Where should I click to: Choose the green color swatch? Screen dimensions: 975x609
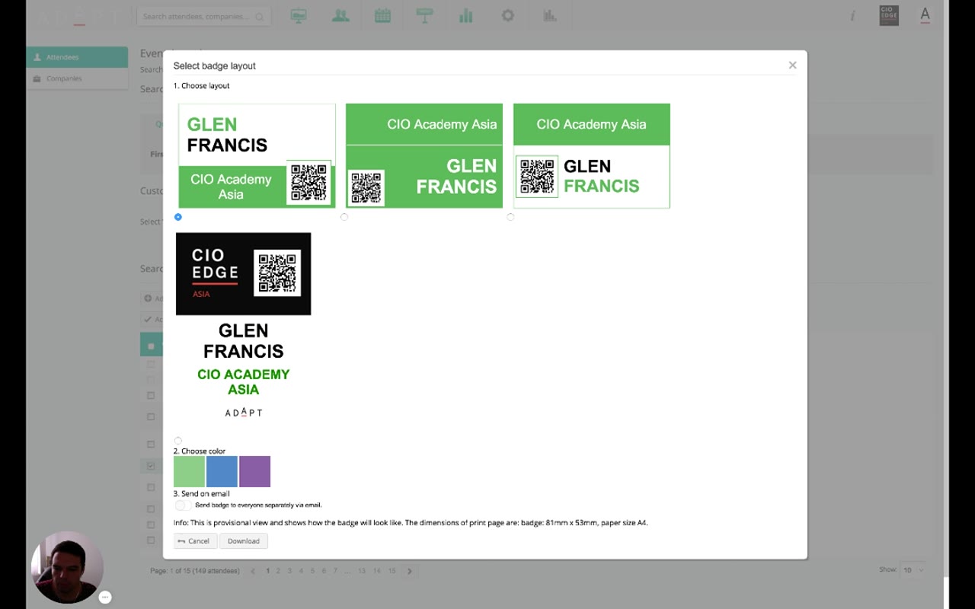(x=189, y=471)
